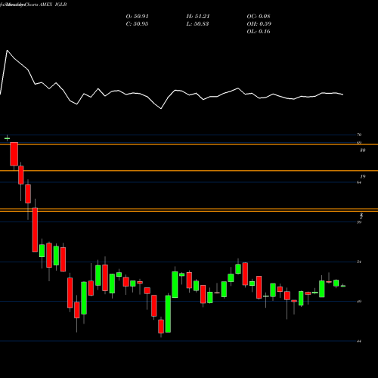Click the last small green candle on the right

click(x=343, y=286)
